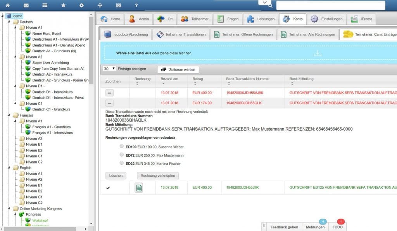Screen dimensions: 397x231
Task: Click the Deutsch folder icon
Action: pyautogui.click(x=16, y=22)
